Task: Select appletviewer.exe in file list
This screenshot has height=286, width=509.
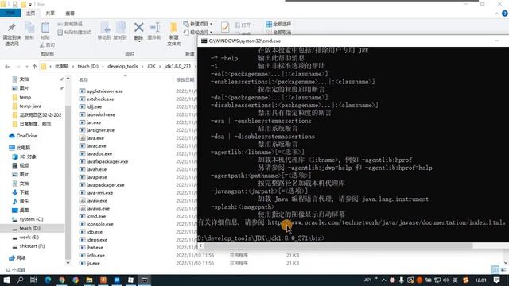Action: [x=104, y=91]
